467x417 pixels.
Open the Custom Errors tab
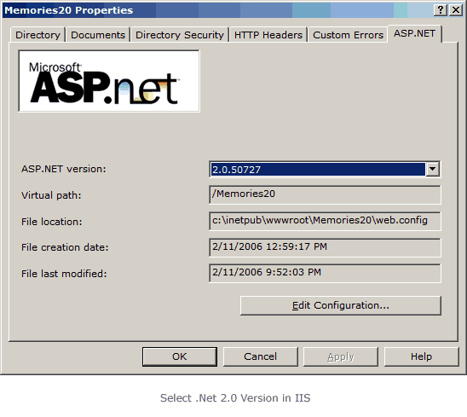click(x=348, y=35)
